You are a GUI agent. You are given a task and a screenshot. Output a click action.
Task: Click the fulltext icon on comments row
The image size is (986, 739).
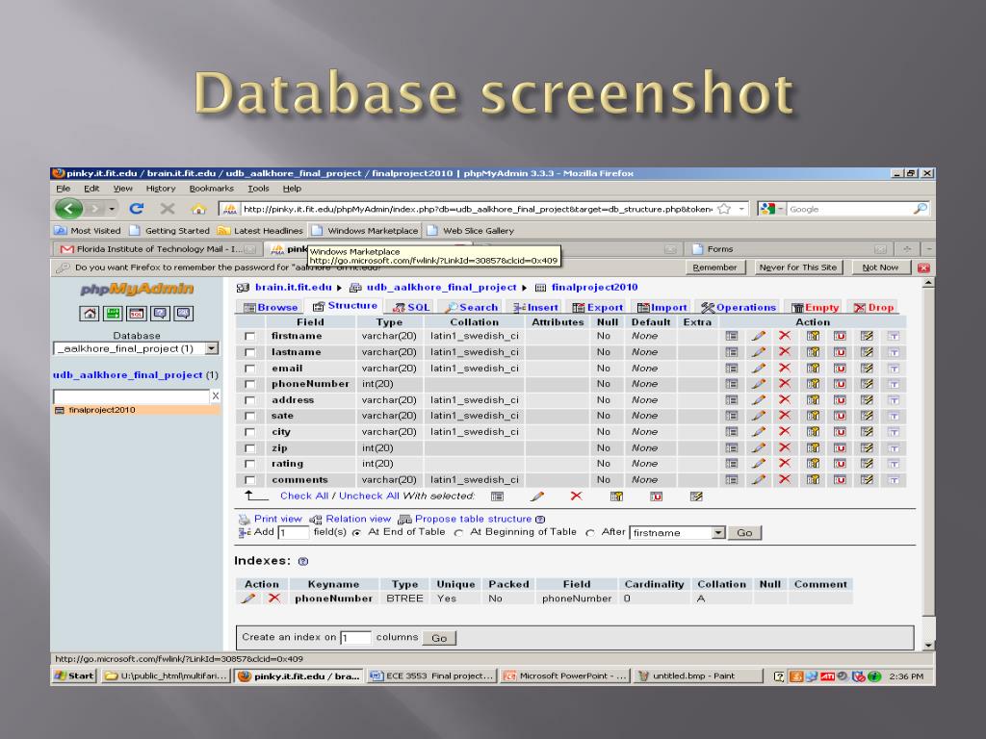tap(894, 479)
